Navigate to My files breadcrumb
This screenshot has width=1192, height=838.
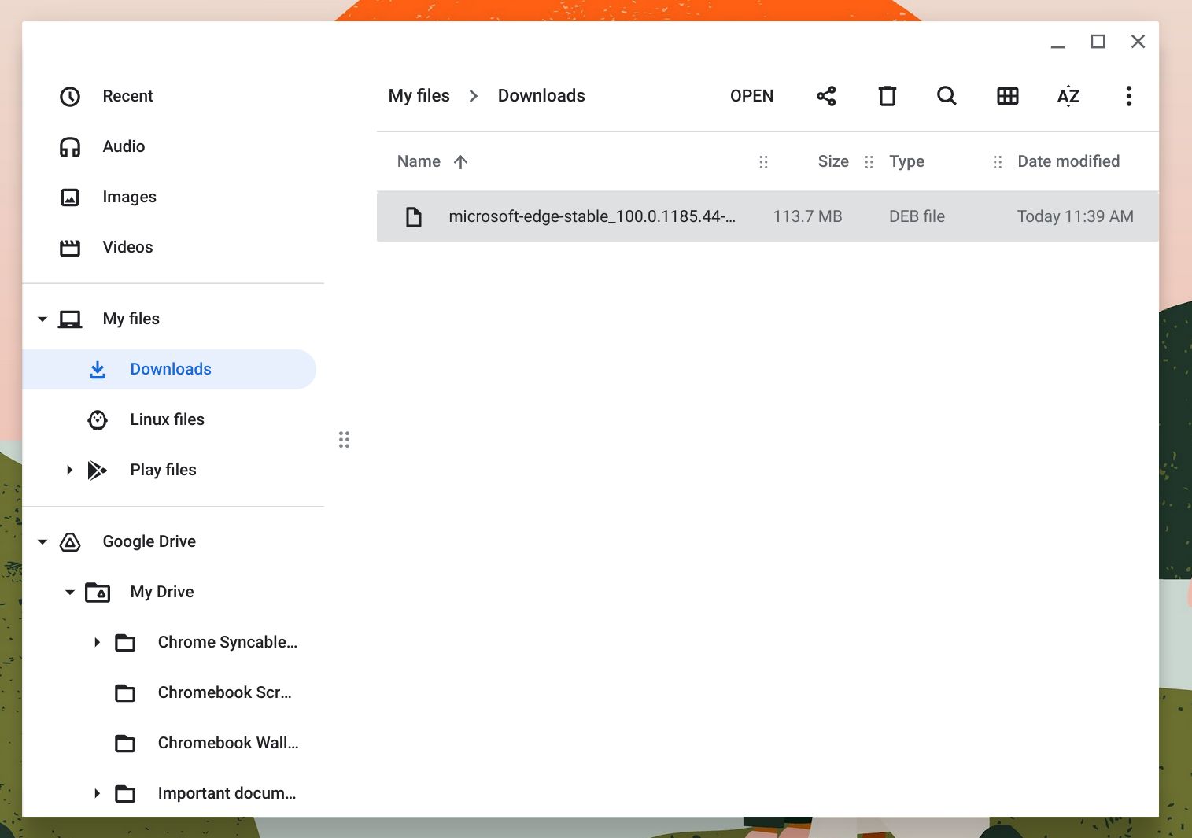pos(418,95)
